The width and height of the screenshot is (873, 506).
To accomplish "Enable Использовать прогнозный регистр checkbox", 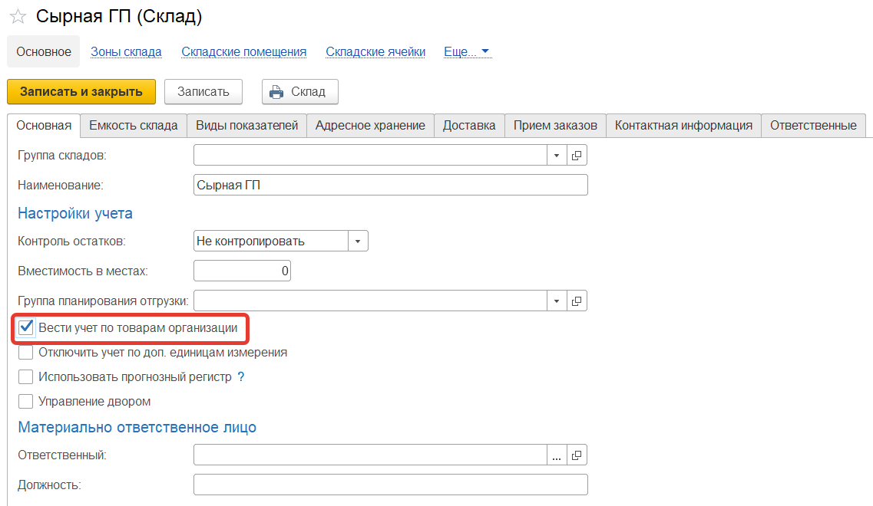I will [26, 377].
